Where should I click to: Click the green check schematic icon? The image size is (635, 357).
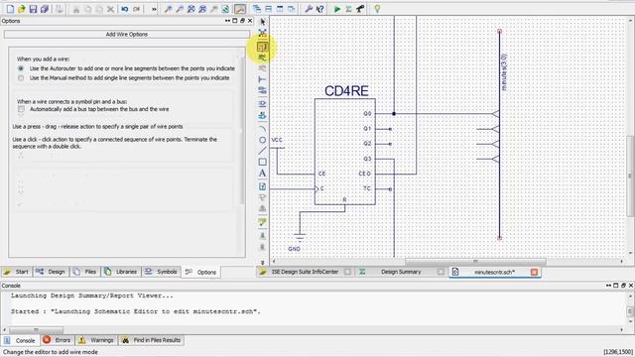pyautogui.click(x=262, y=222)
